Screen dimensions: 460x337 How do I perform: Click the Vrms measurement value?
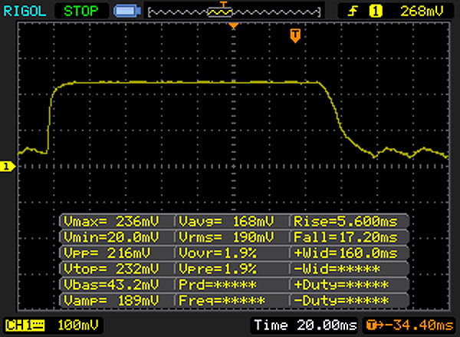232,237
